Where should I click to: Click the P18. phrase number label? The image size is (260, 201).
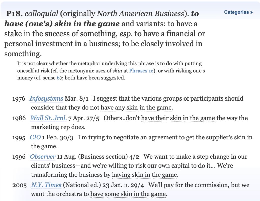15,14
